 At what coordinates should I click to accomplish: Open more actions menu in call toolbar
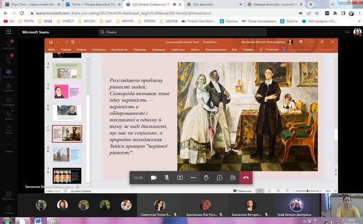[193, 178]
